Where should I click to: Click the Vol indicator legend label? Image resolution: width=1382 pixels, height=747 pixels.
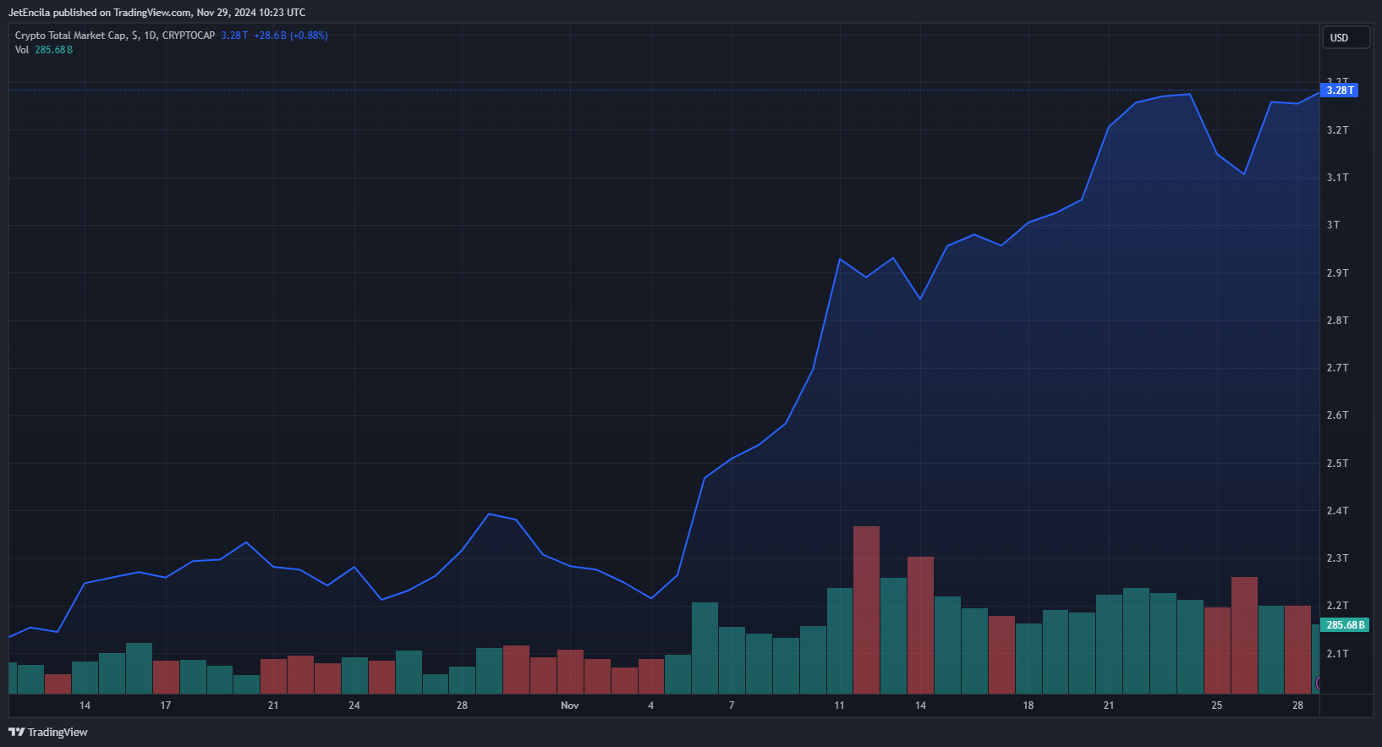22,50
